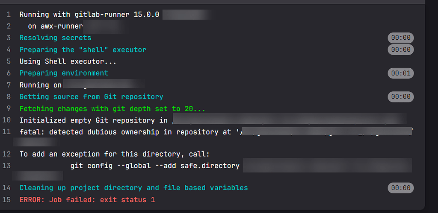Open line number 1 link

point(9,14)
